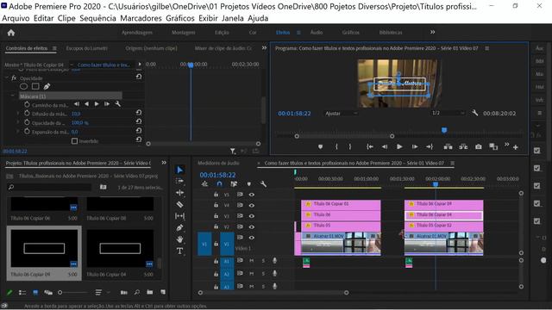Click Extract button in Program monitor

(463, 147)
